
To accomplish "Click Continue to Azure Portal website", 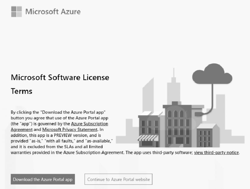I will click(x=118, y=179).
